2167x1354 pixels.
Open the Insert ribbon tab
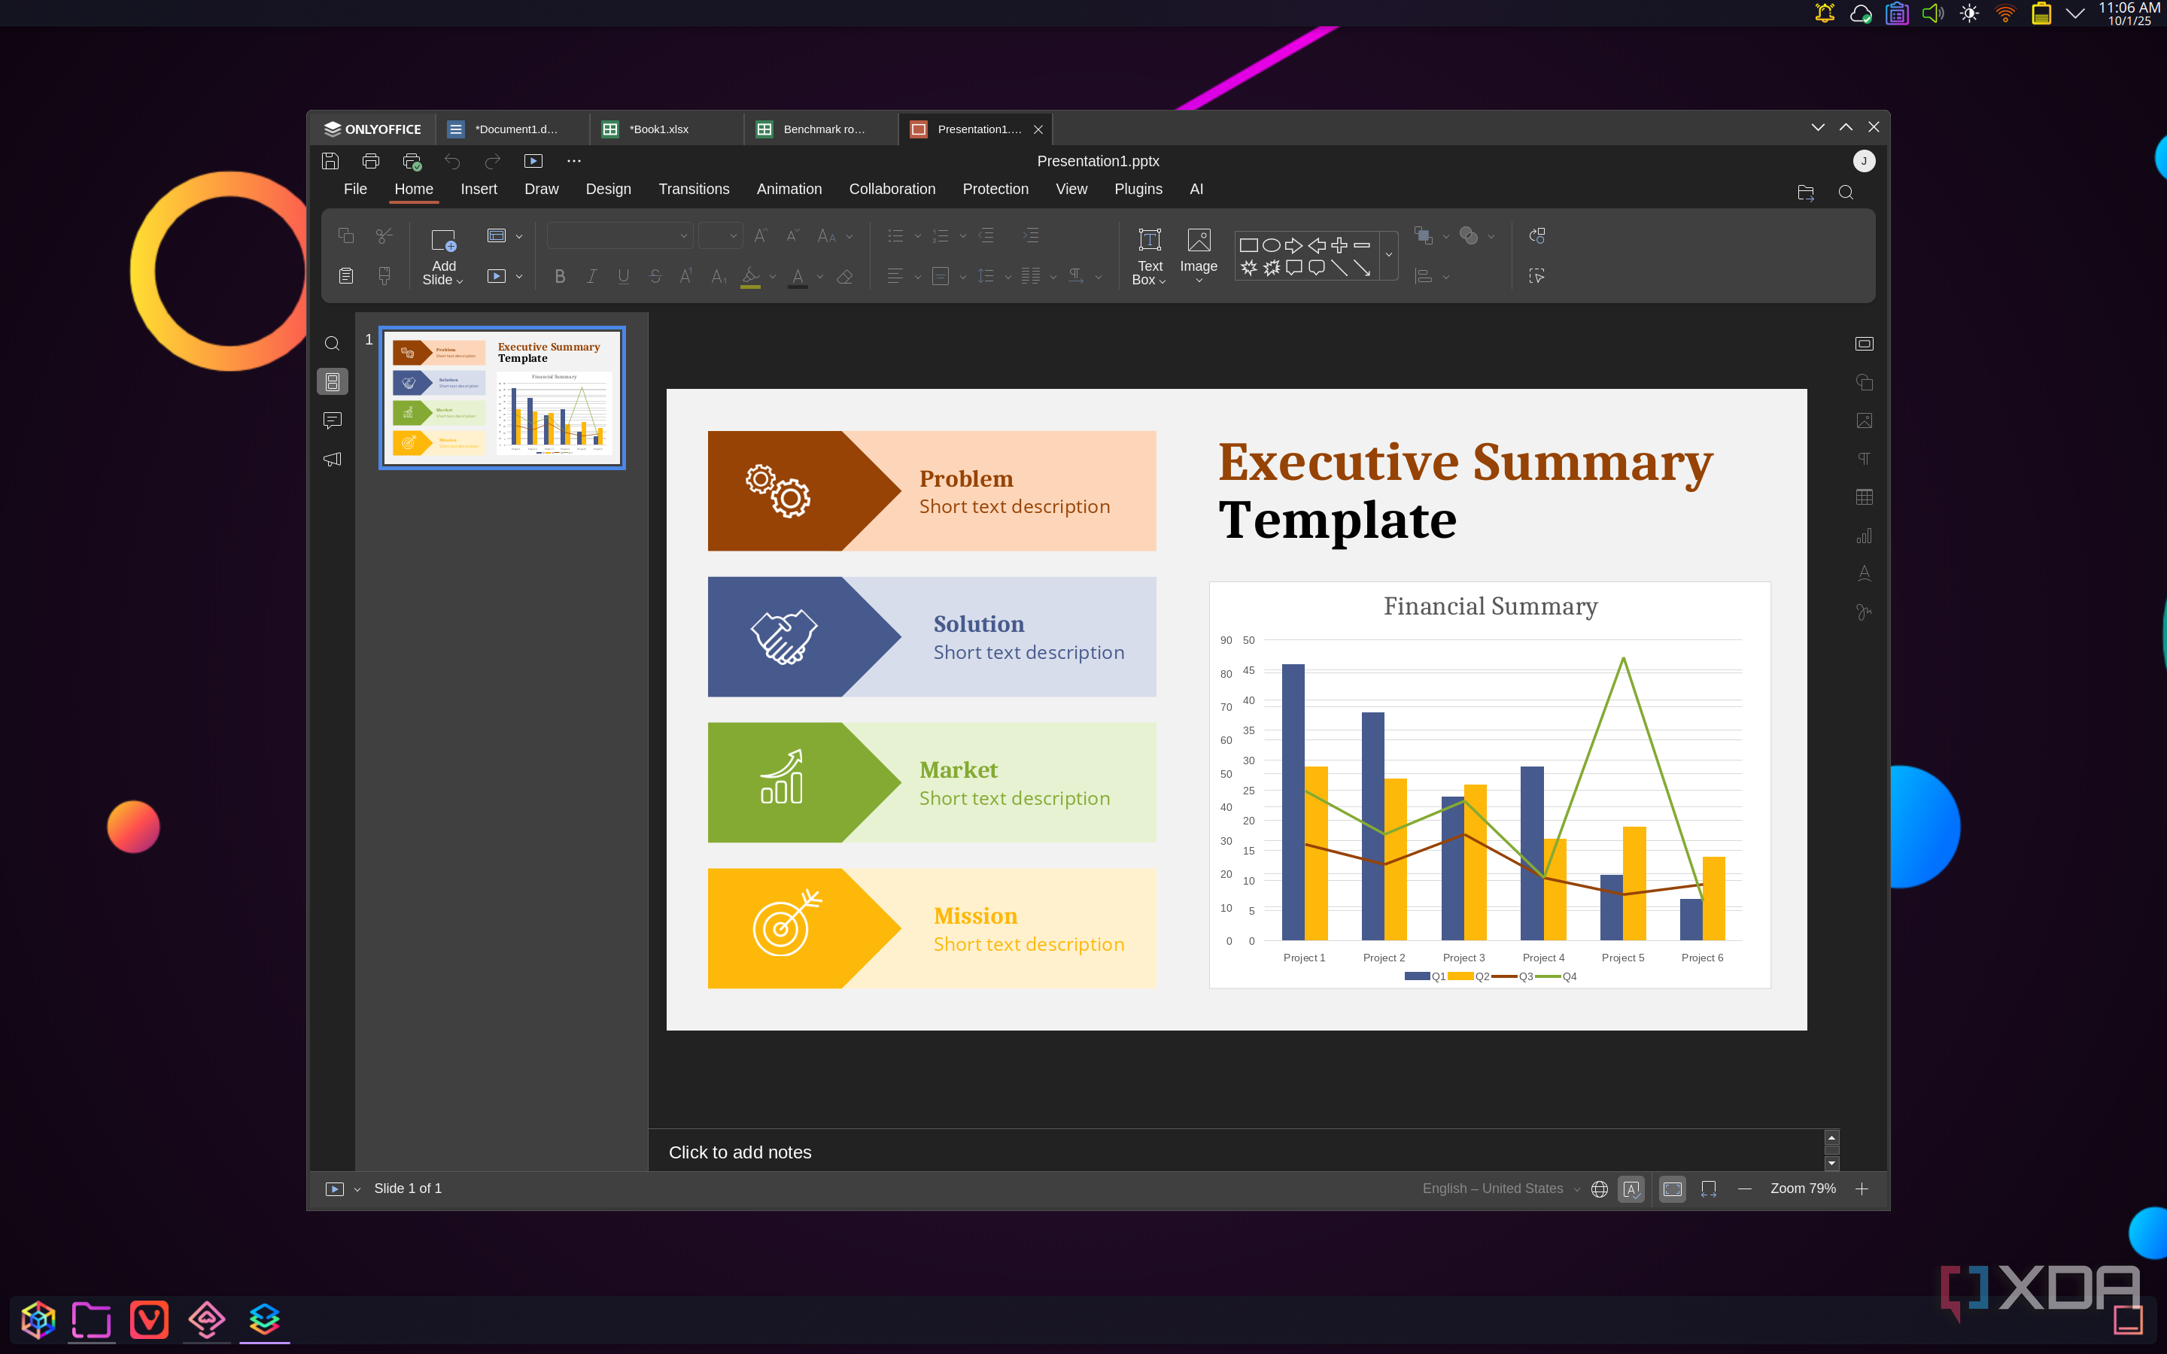pos(479,189)
